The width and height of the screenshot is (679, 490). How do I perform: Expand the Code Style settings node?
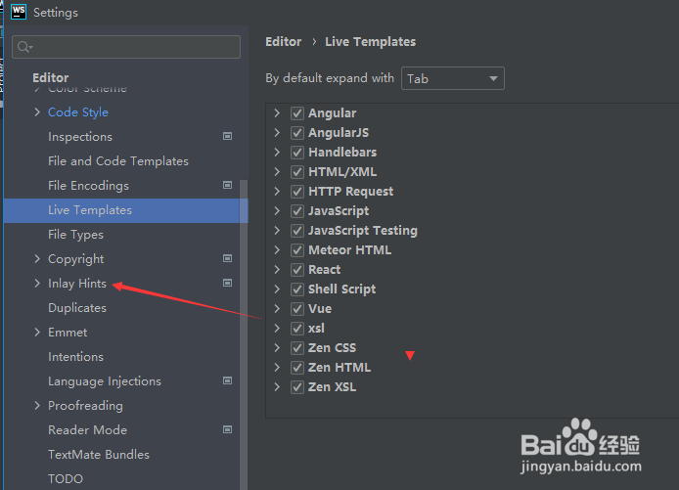point(37,112)
